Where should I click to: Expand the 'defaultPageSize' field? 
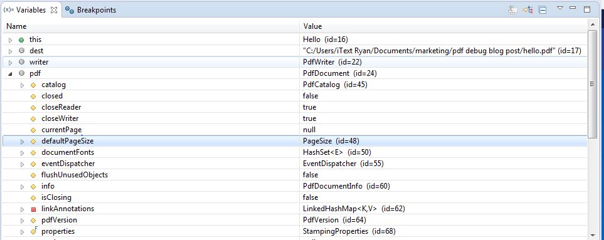pos(23,142)
